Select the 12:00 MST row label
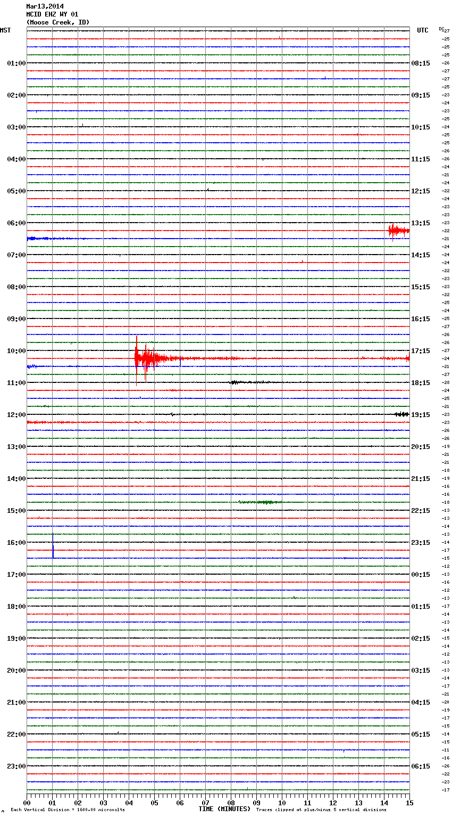The image size is (452, 817). tap(16, 415)
